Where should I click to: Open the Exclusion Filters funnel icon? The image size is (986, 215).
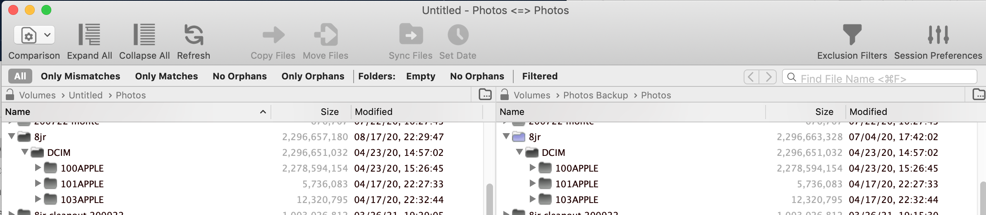coord(852,35)
